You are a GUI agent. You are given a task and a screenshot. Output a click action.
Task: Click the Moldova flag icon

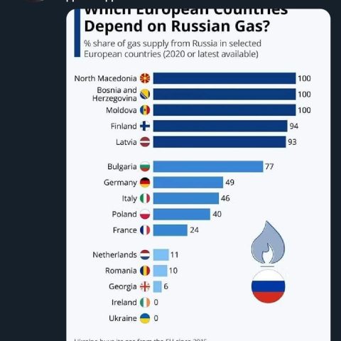click(x=145, y=110)
